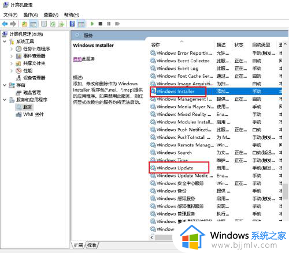Select Windows Push Notifications service row
Viewport: 289px width, 253px height.
click(216, 130)
